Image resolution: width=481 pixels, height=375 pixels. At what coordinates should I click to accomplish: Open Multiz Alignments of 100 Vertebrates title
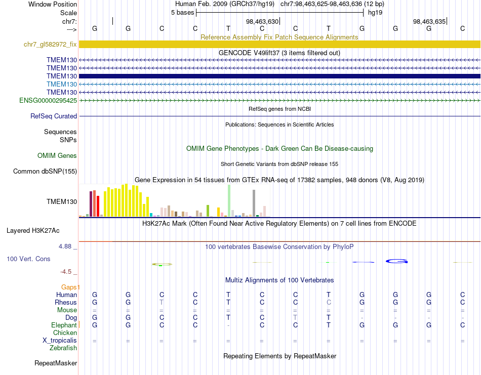click(x=279, y=280)
